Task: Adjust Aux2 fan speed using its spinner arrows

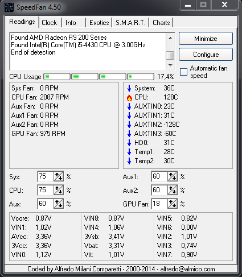Action: (173, 190)
